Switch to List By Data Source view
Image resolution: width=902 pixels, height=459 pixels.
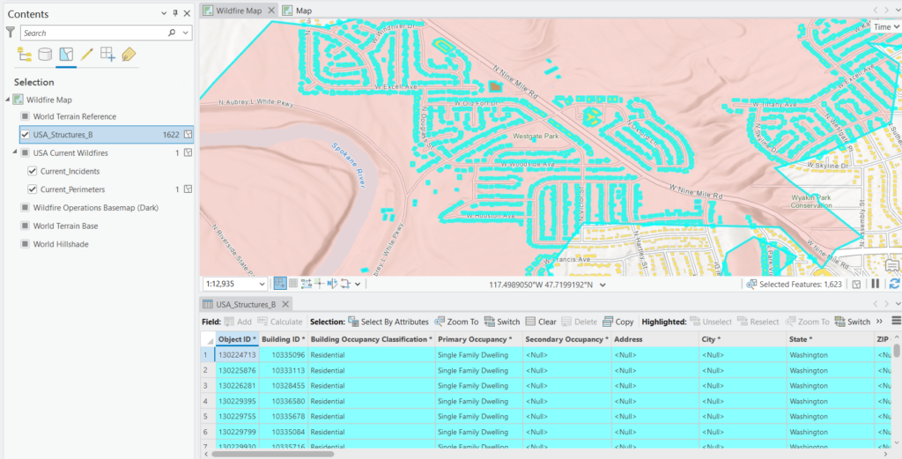tap(45, 55)
